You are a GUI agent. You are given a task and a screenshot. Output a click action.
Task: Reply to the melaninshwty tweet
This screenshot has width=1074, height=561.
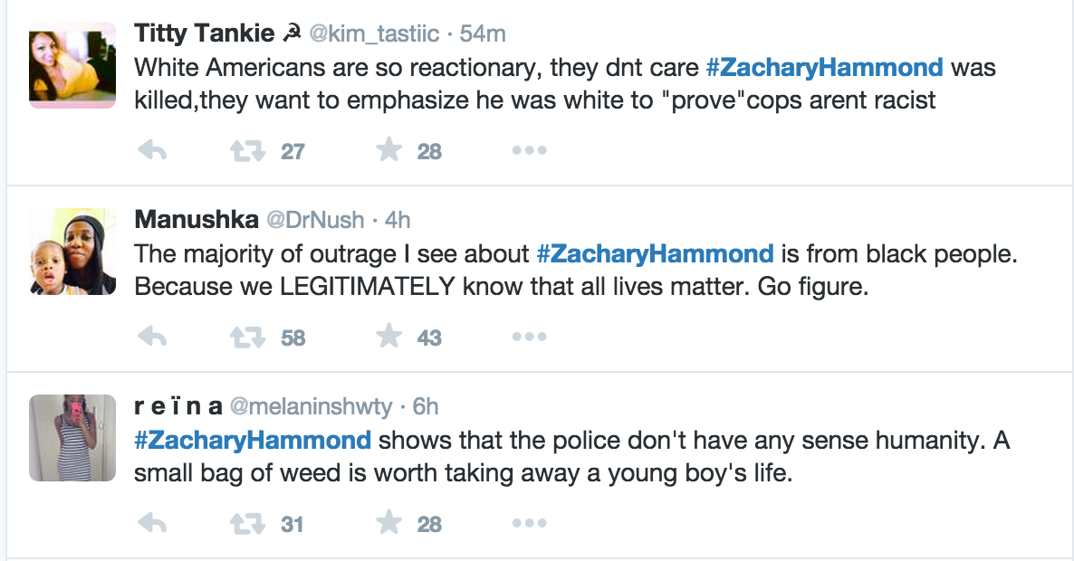[x=152, y=523]
